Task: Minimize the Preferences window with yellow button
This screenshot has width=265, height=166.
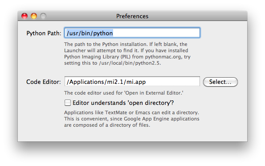Action: [34, 16]
